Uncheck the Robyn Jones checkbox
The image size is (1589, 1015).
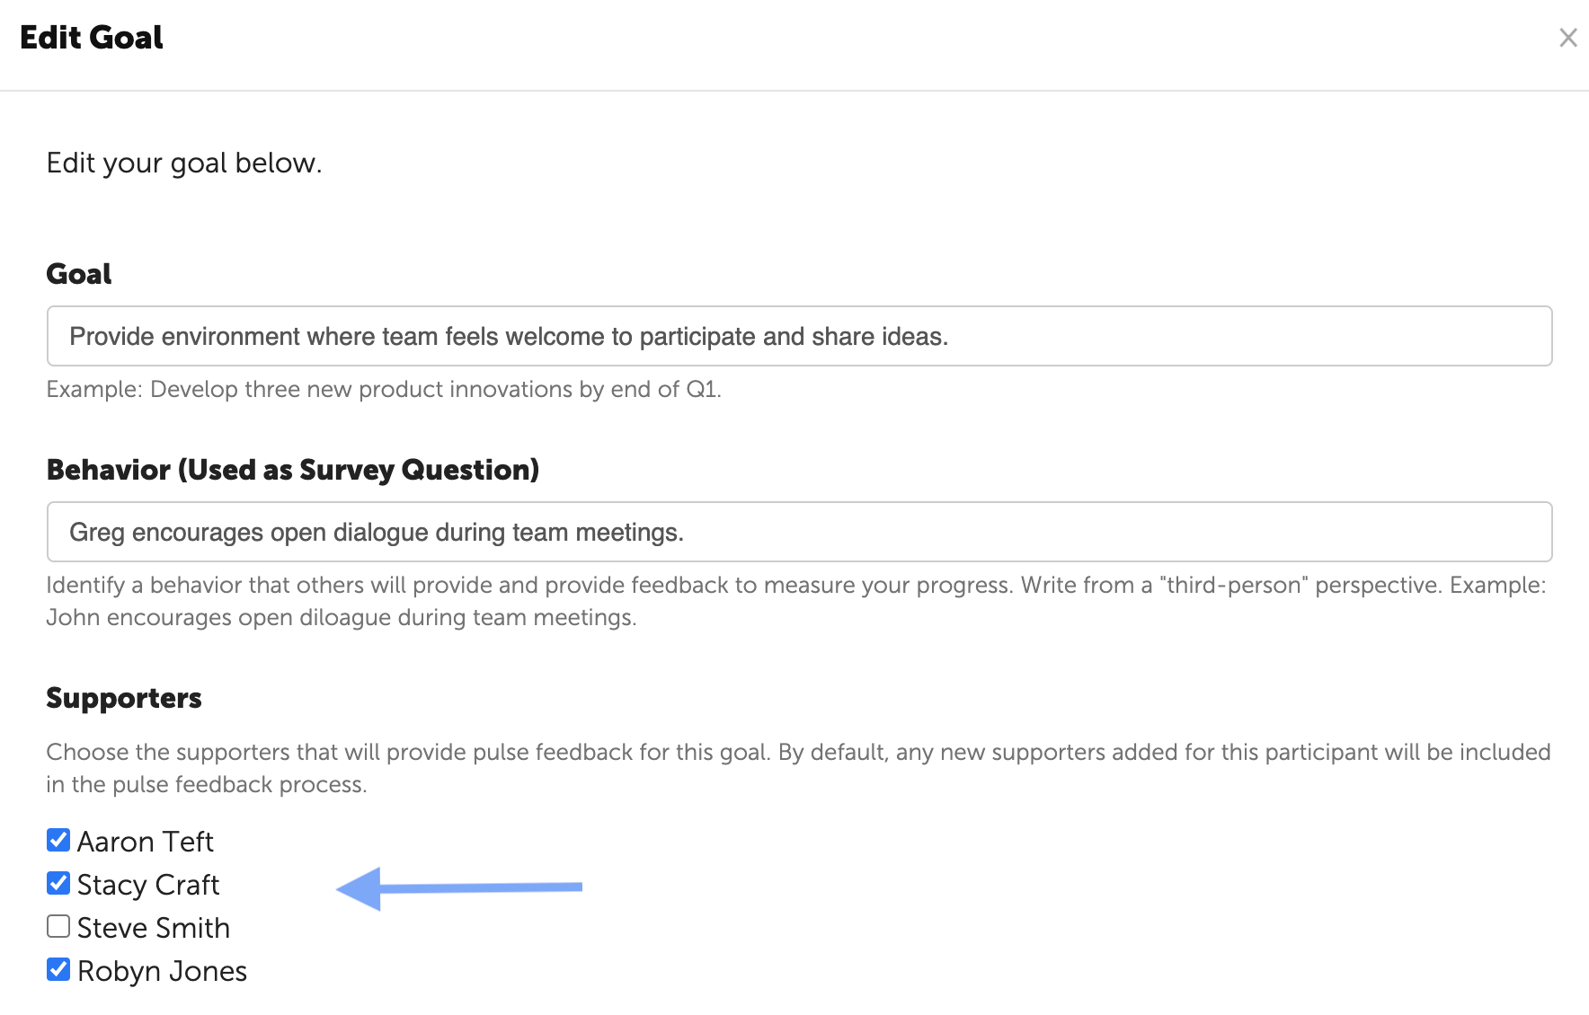(x=58, y=969)
